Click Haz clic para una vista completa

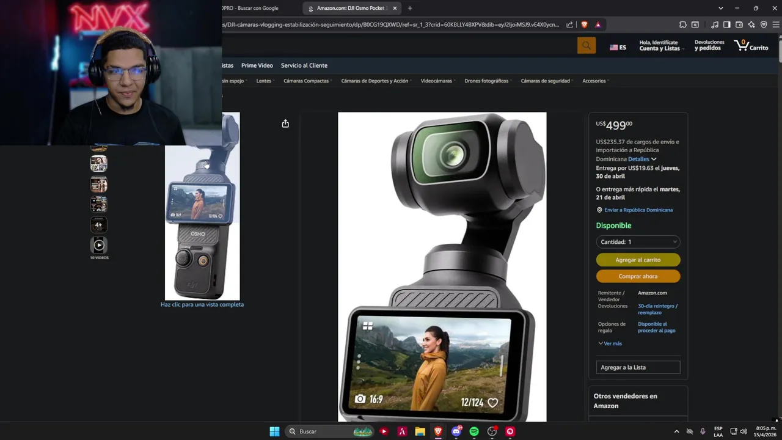point(202,304)
